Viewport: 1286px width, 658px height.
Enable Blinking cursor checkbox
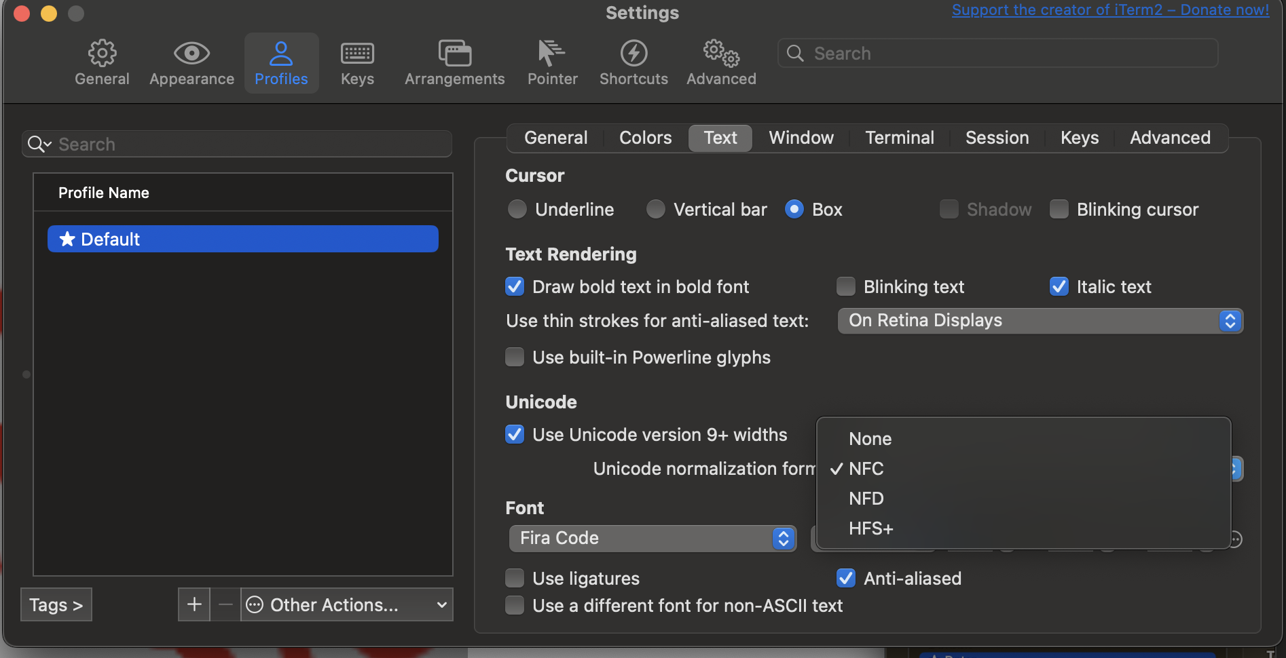1059,209
